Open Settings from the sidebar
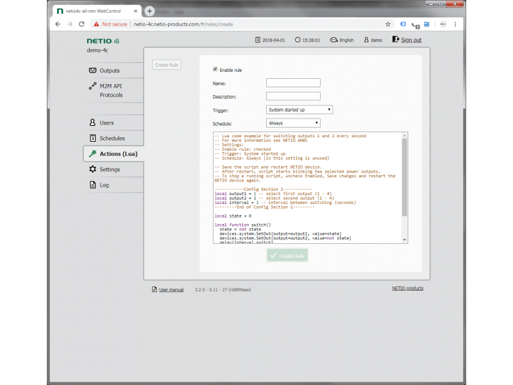Screen dimensions: 513x385 tap(114, 169)
